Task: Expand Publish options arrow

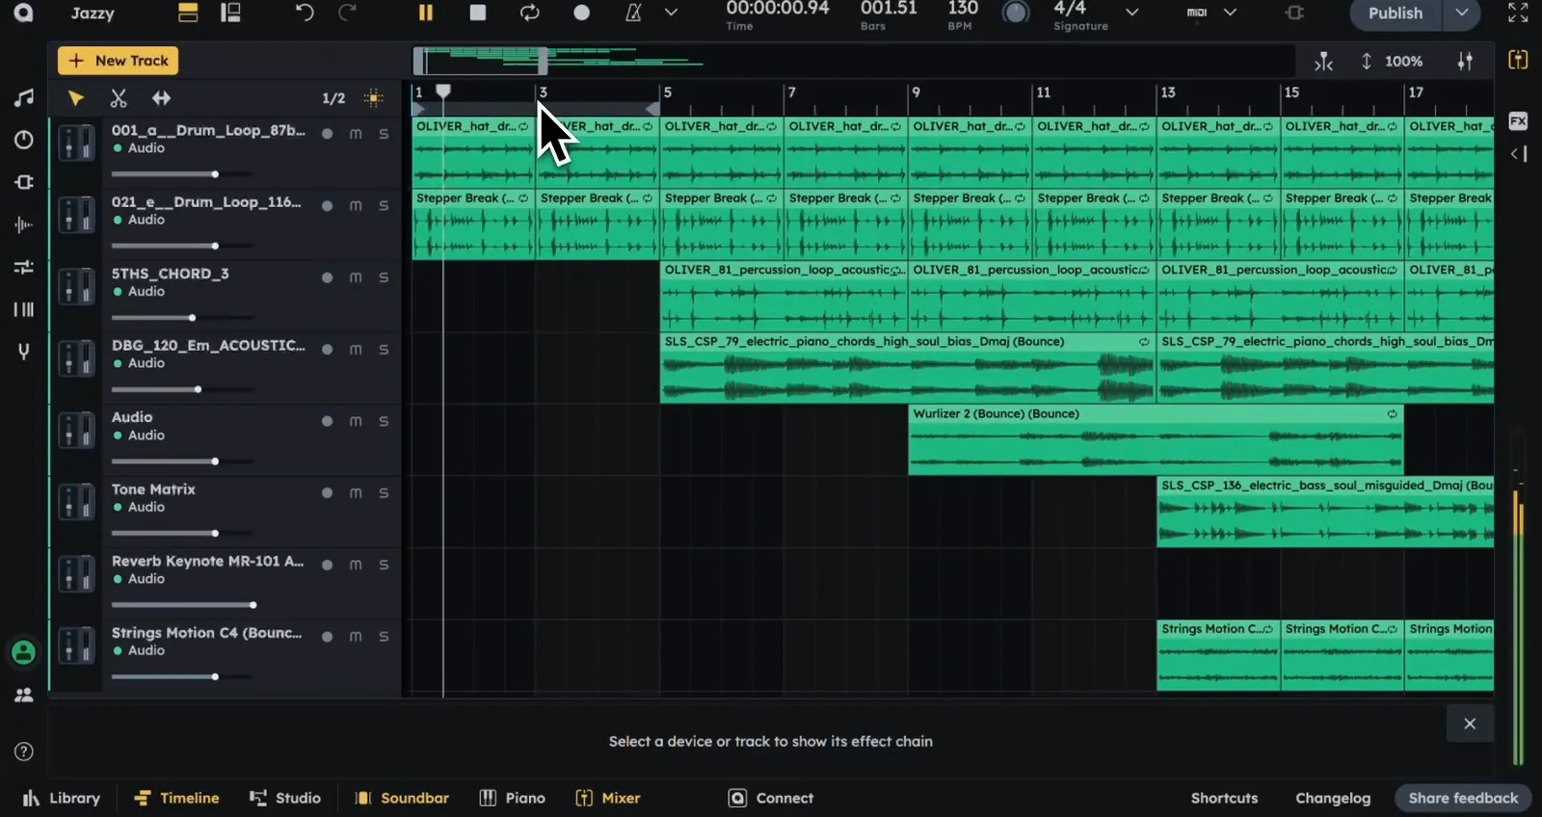Action: point(1462,13)
